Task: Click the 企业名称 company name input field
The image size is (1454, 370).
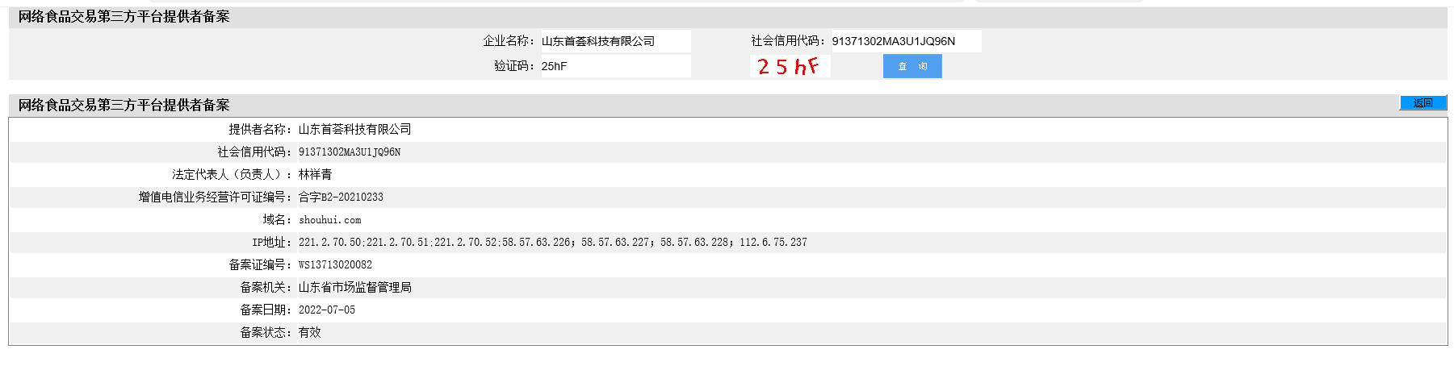Action: point(615,41)
